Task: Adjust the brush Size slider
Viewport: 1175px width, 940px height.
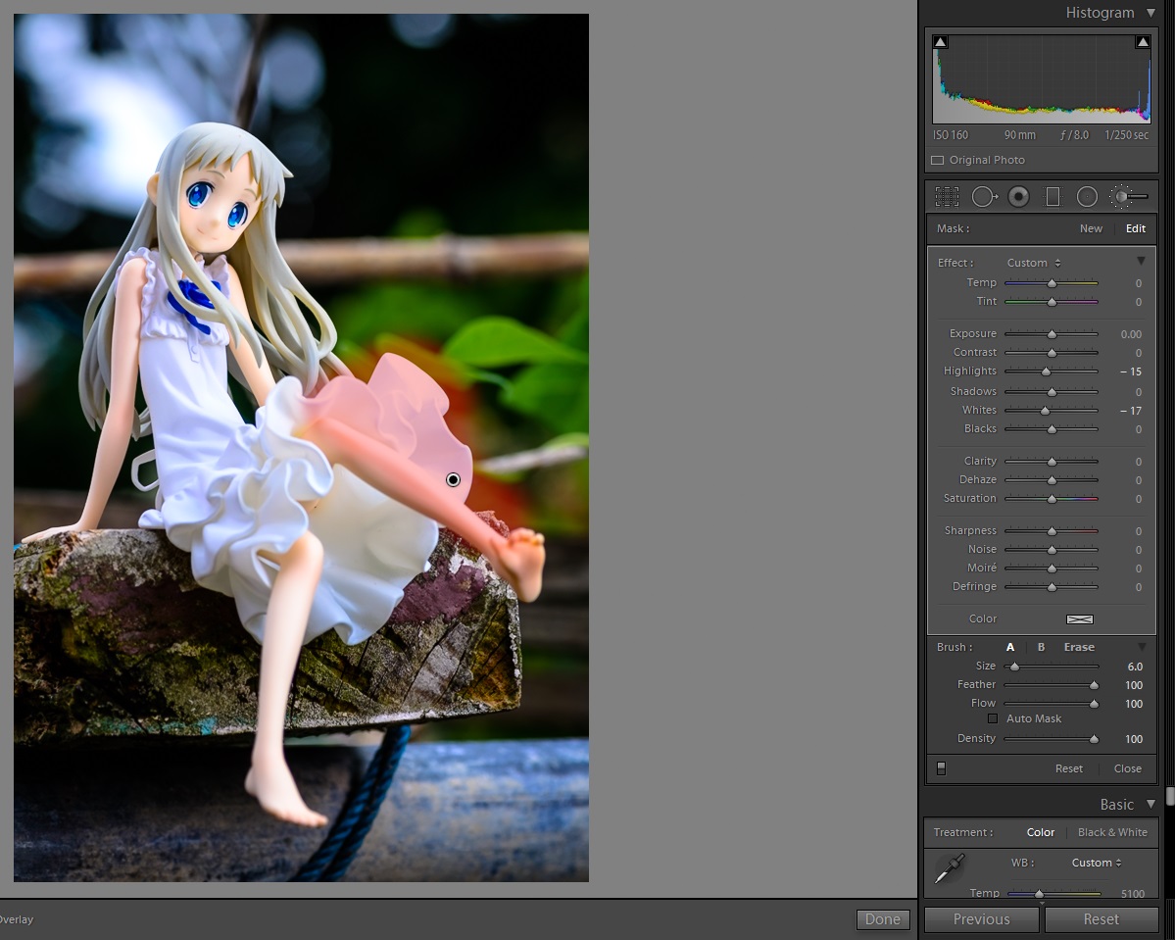Action: click(1014, 667)
